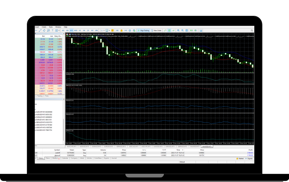Tile windows using the grid icon
The height and width of the screenshot is (182, 289).
(187, 30)
